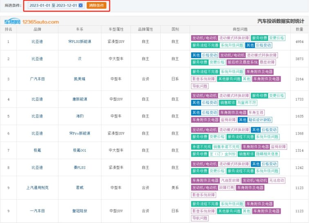Select the date range text 2023-01-01 至 2023-12-01
The height and width of the screenshot is (223, 309).
pyautogui.click(x=53, y=5)
